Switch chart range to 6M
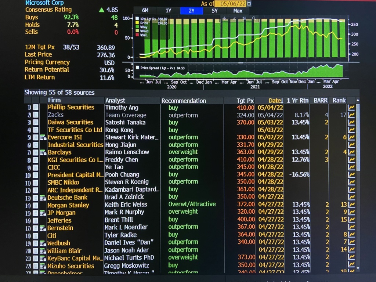376x282 pixels. pyautogui.click(x=145, y=11)
